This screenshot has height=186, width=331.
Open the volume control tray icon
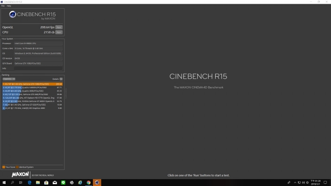click(303, 183)
